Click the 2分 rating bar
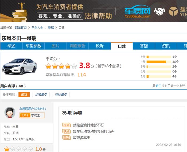 point(159,72)
